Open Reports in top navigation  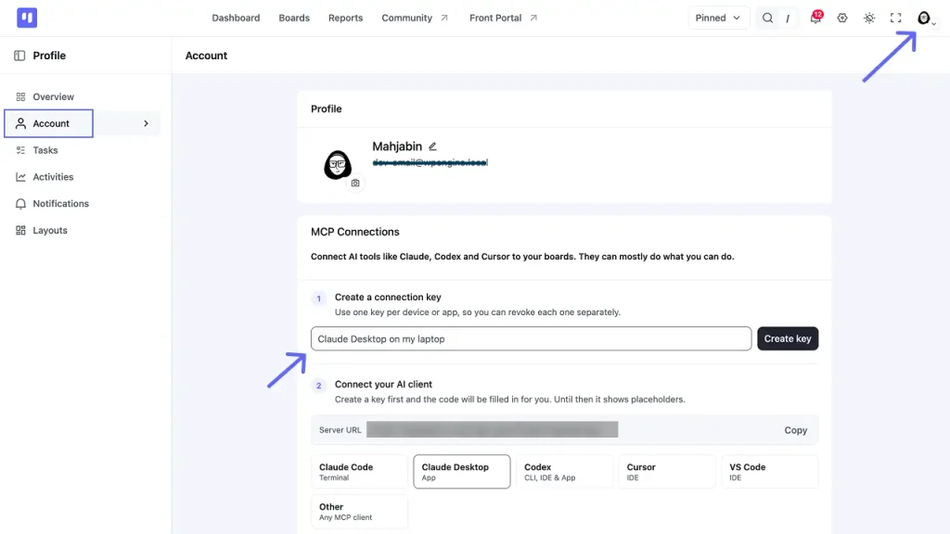pos(345,18)
